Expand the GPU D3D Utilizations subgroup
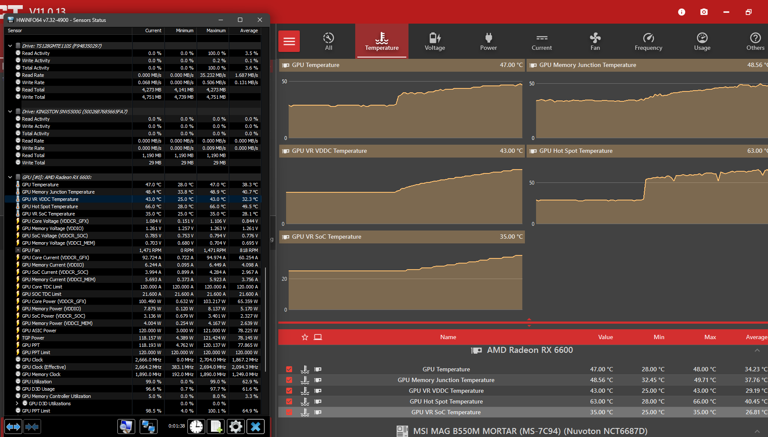Viewport: 768px width, 437px height. click(x=17, y=404)
